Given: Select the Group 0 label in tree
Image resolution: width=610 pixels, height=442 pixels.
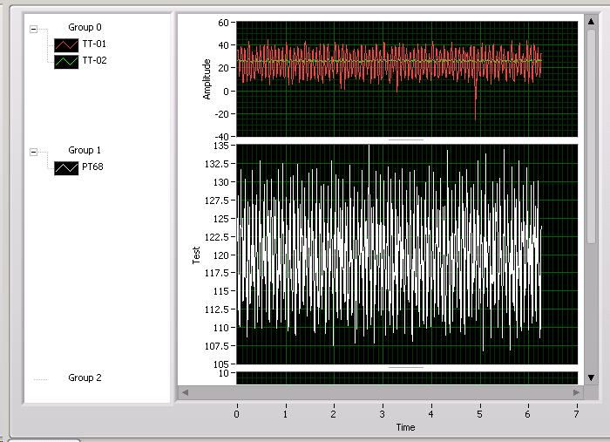Looking at the screenshot, I should (x=85, y=28).
